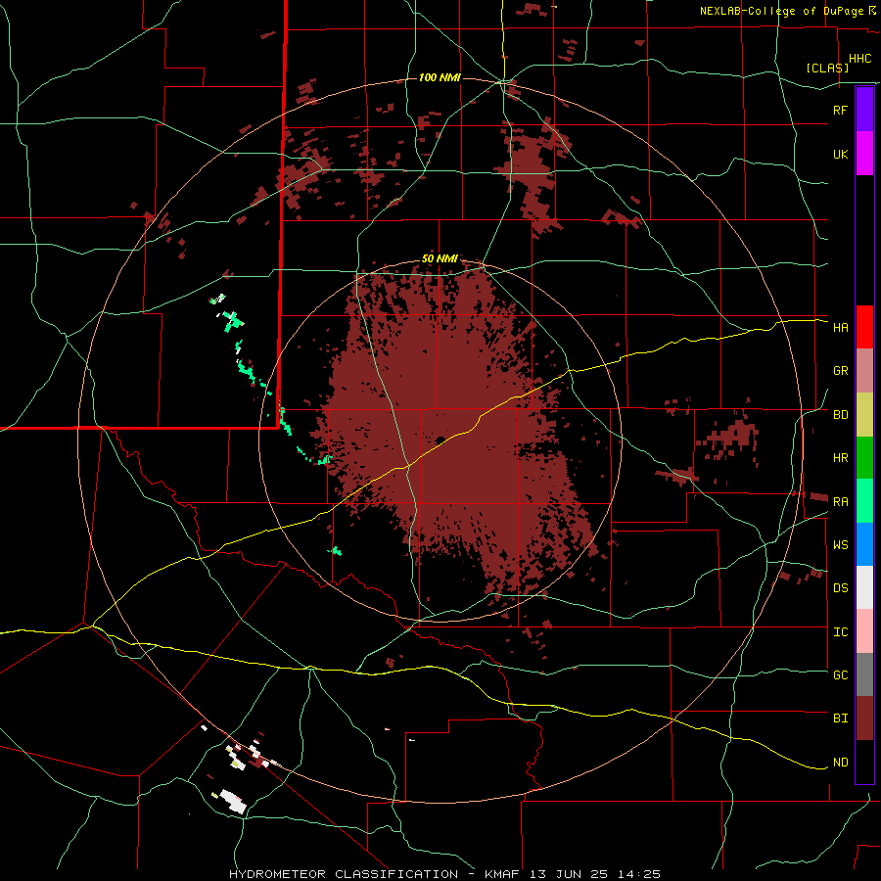Select the light pink IC color swatch
Screen dimensions: 881x881
pos(864,631)
